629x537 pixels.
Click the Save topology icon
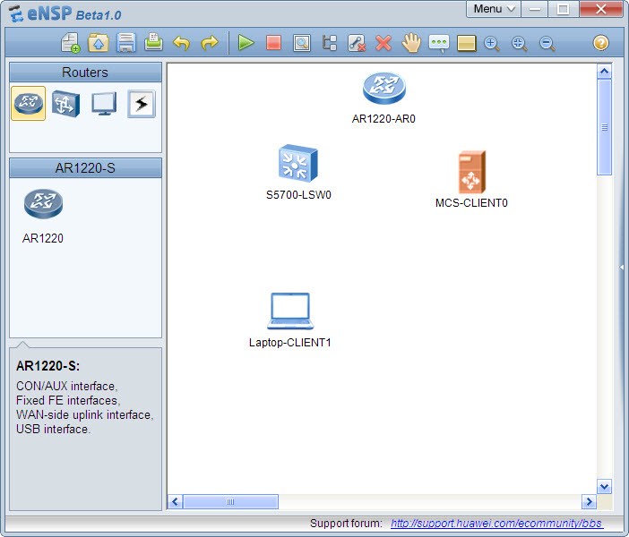point(126,43)
